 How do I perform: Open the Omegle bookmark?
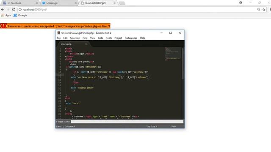(20, 15)
